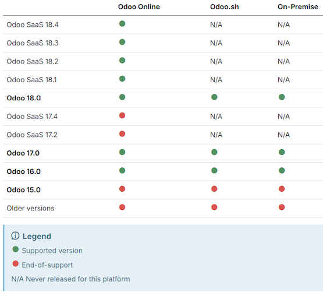Viewport: 323px width, 295px height.
Task: Click the red Online dot for Odoo SaaS 17.2
Action: coord(122,134)
